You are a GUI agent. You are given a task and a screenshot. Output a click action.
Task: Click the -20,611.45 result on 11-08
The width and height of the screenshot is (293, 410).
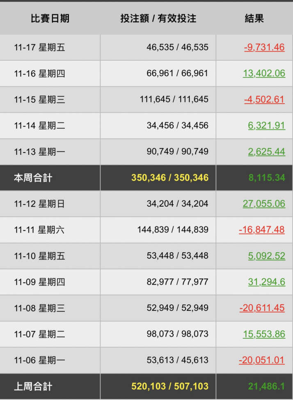pos(261,308)
